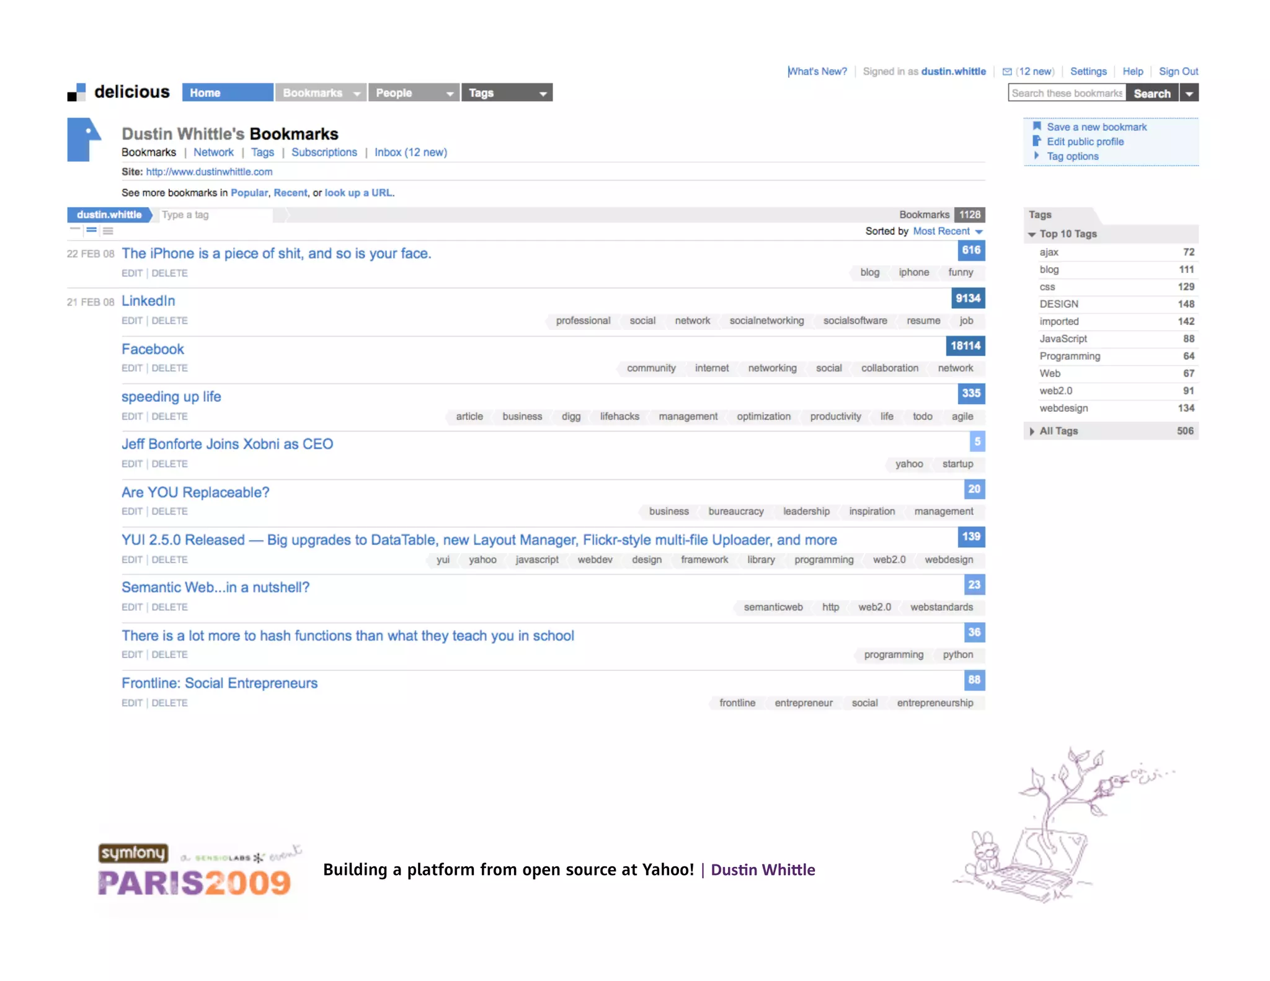The height and width of the screenshot is (981, 1270).
Task: Open the LinkedIn bookmark
Action: (148, 301)
